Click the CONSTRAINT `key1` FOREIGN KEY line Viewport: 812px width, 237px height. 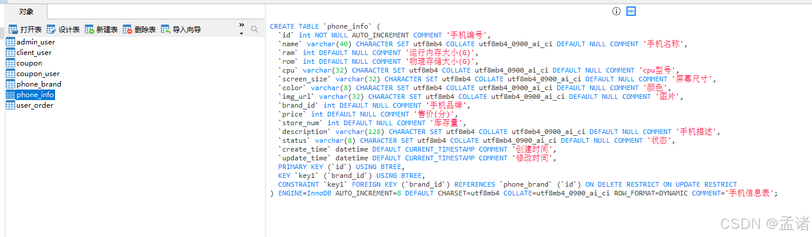point(508,184)
